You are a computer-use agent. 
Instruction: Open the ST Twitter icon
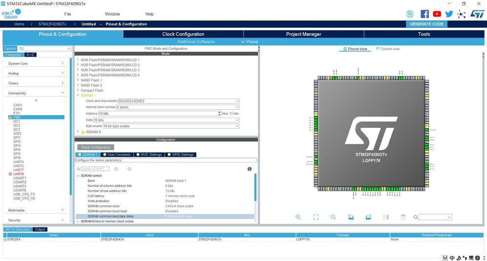pos(449,14)
